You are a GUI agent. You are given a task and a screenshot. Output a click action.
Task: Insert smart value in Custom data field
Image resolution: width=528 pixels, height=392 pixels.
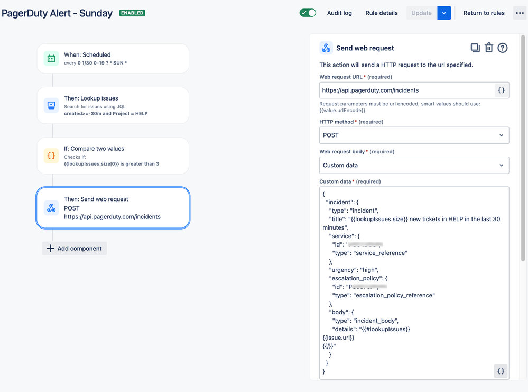click(501, 371)
